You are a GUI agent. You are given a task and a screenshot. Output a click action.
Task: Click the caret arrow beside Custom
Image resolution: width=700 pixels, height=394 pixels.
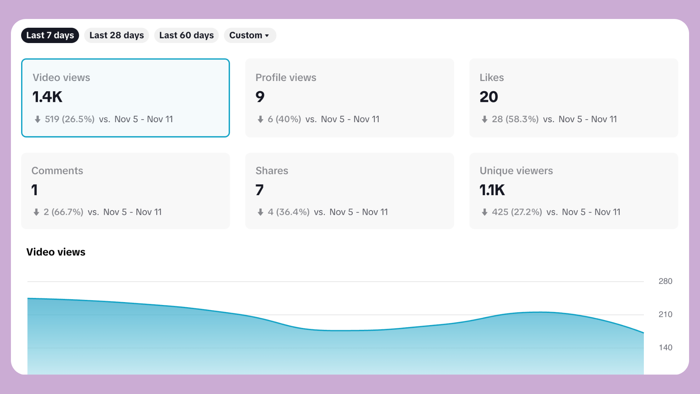click(267, 36)
